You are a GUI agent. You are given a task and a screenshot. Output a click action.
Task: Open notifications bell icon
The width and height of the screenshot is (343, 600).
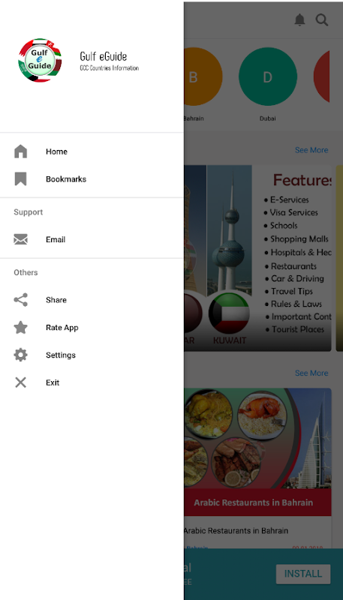299,20
